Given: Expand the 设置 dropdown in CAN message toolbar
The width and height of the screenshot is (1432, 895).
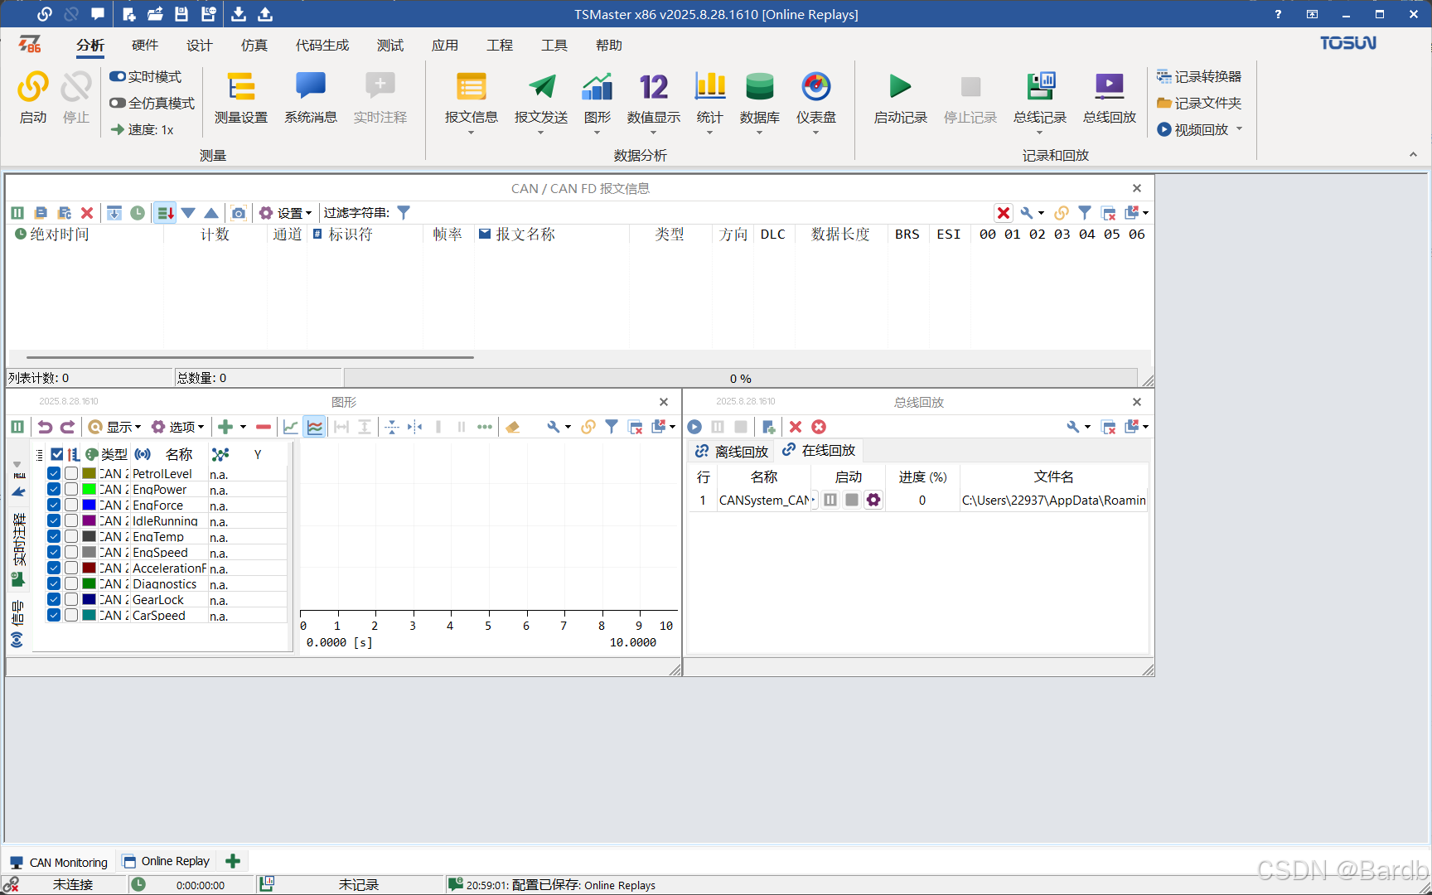Looking at the screenshot, I should [x=286, y=213].
